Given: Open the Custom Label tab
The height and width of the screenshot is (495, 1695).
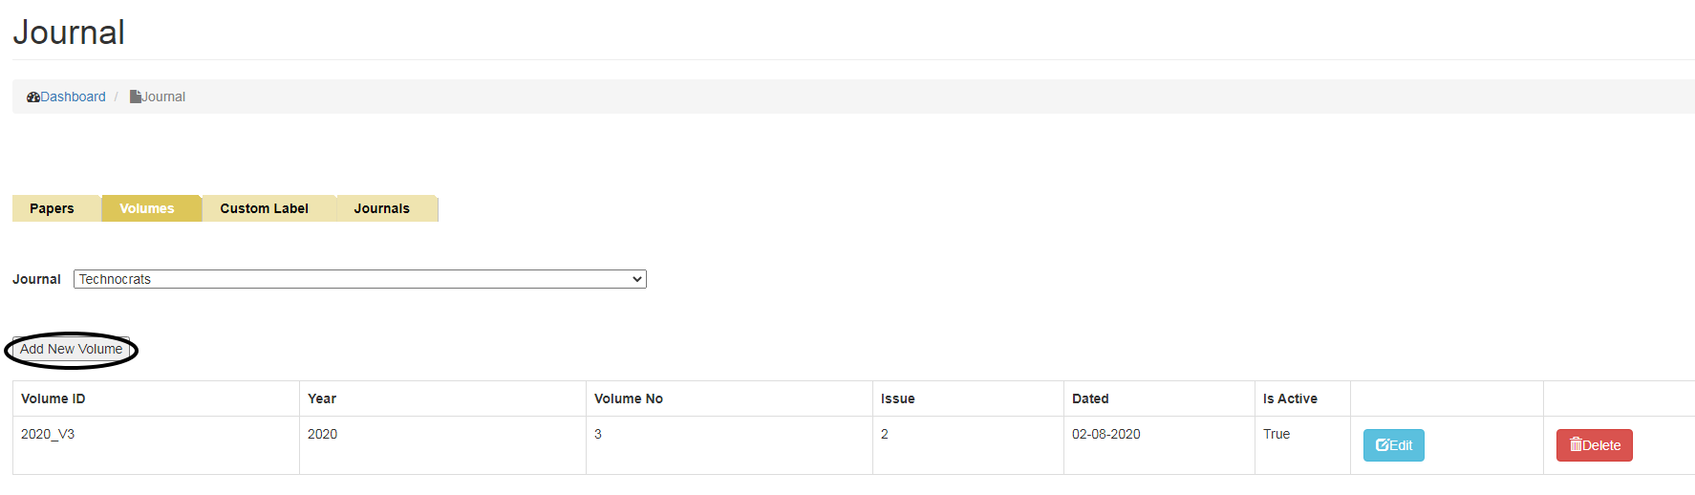Looking at the screenshot, I should coord(264,208).
